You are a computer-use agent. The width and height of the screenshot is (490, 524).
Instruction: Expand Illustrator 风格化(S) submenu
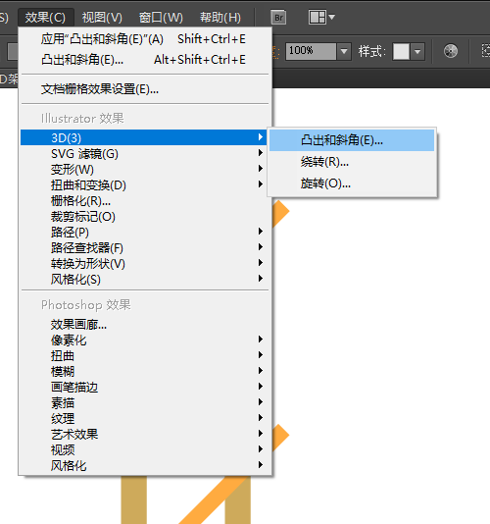(143, 279)
